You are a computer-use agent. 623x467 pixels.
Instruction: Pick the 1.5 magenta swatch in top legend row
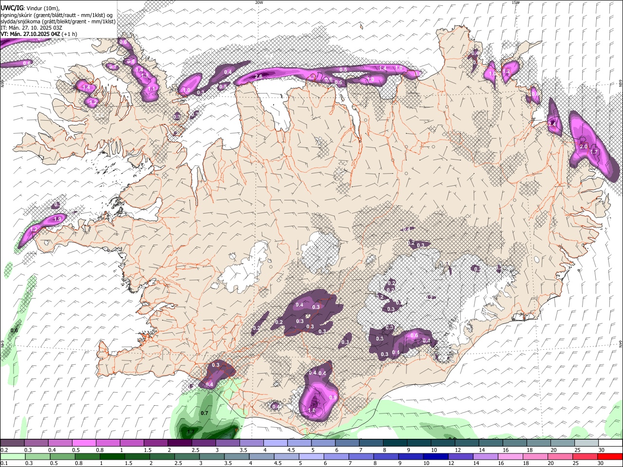[156, 443]
